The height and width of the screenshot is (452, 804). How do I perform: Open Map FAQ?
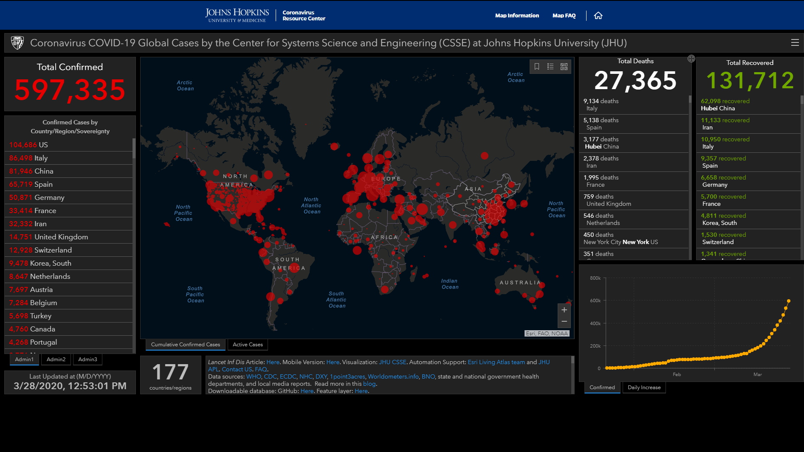(x=564, y=16)
